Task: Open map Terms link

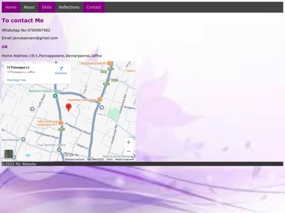Action: [110, 159]
